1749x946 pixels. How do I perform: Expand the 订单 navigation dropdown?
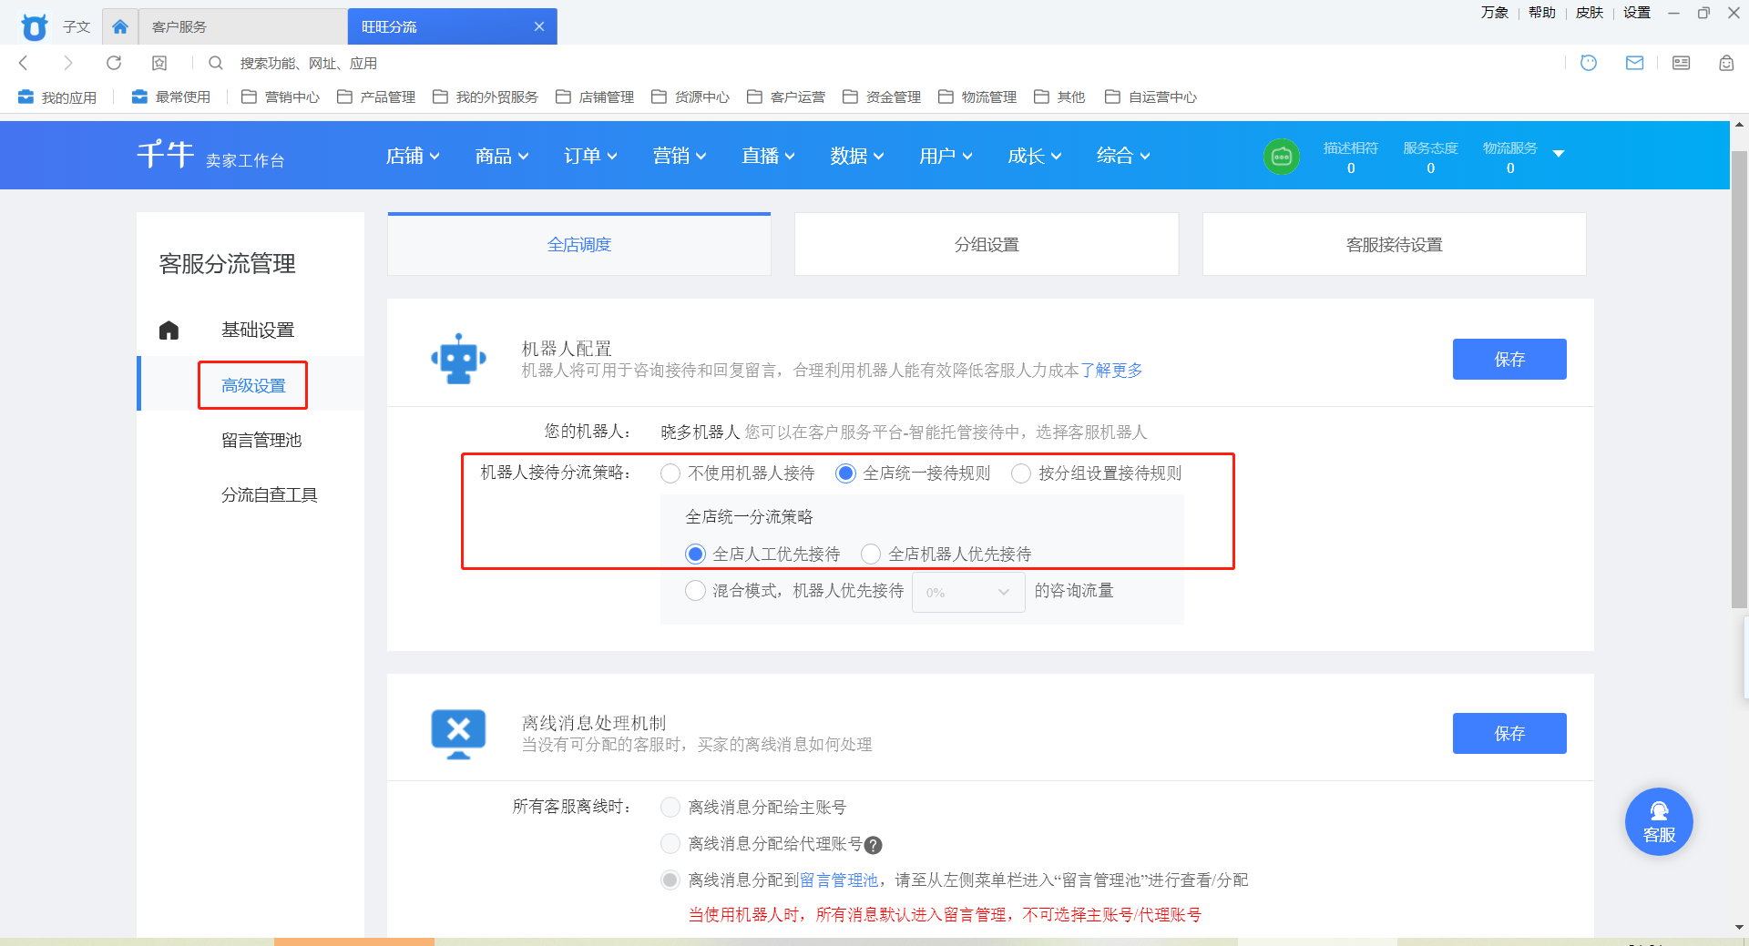click(x=590, y=156)
